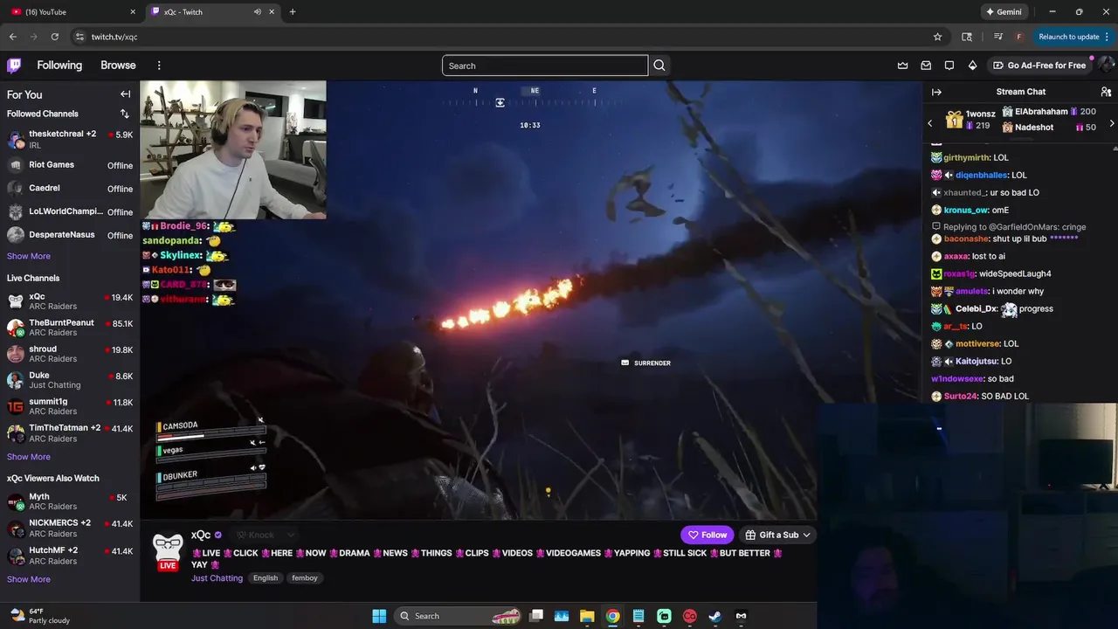Open Whispers chat bubble icon
The image size is (1118, 629).
pyautogui.click(x=949, y=66)
